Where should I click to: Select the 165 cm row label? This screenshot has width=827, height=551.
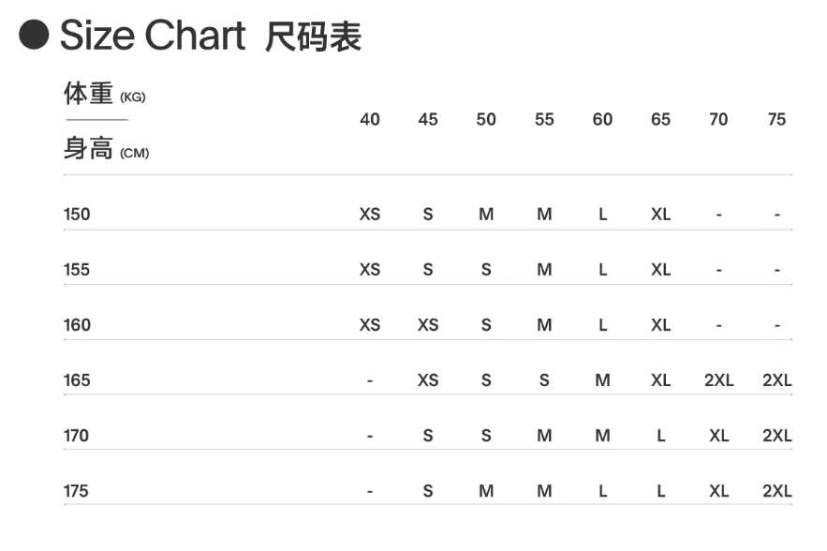click(77, 380)
